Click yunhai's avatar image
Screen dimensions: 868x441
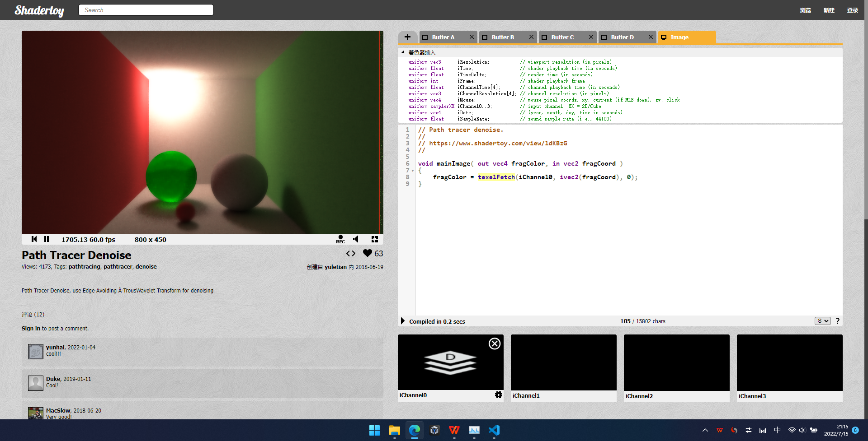(36, 352)
